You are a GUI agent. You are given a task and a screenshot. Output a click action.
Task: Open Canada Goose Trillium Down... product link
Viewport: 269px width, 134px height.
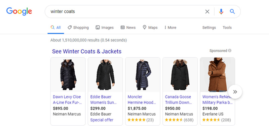click(178, 99)
